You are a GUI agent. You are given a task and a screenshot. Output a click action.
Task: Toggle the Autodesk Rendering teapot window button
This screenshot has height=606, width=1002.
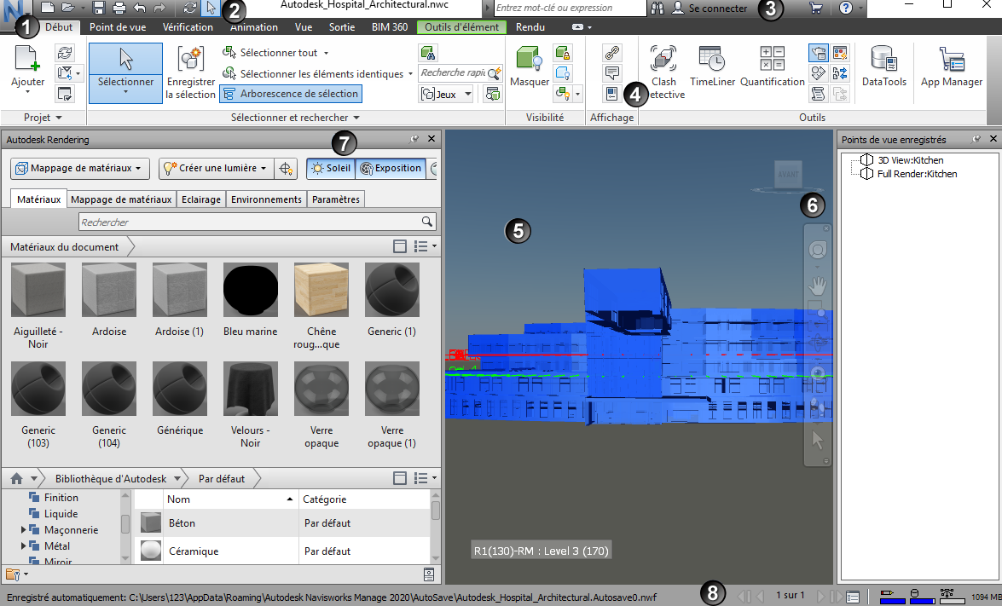tap(818, 52)
